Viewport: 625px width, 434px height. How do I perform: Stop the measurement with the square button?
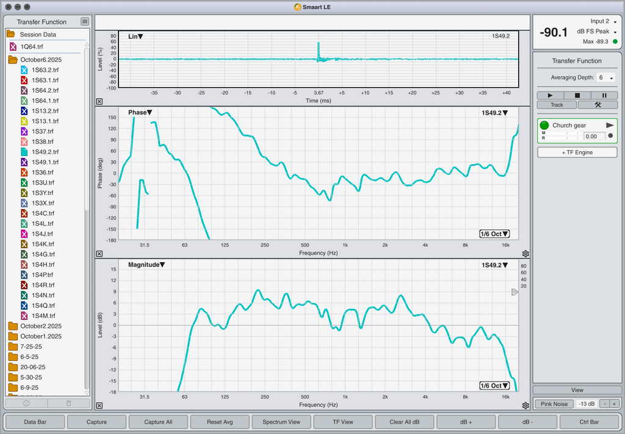[577, 96]
